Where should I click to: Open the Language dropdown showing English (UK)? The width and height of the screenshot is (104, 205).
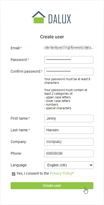tap(69, 165)
